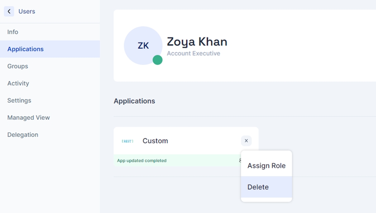The image size is (376, 213).
Task: Open the Info section
Action: pos(13,32)
